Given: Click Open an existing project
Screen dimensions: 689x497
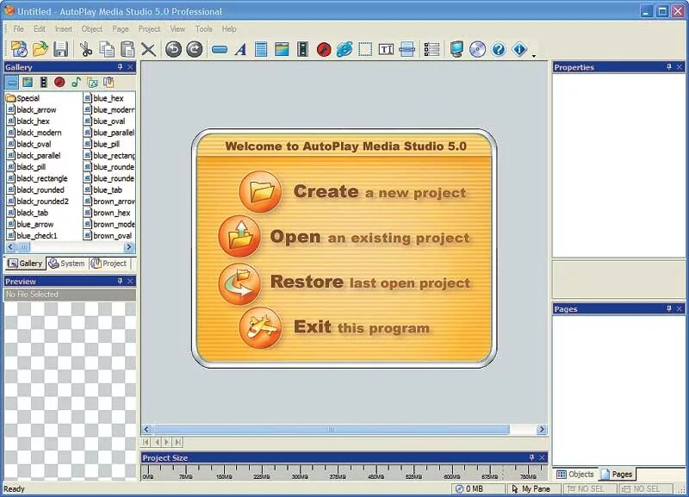Looking at the screenshot, I should click(344, 237).
